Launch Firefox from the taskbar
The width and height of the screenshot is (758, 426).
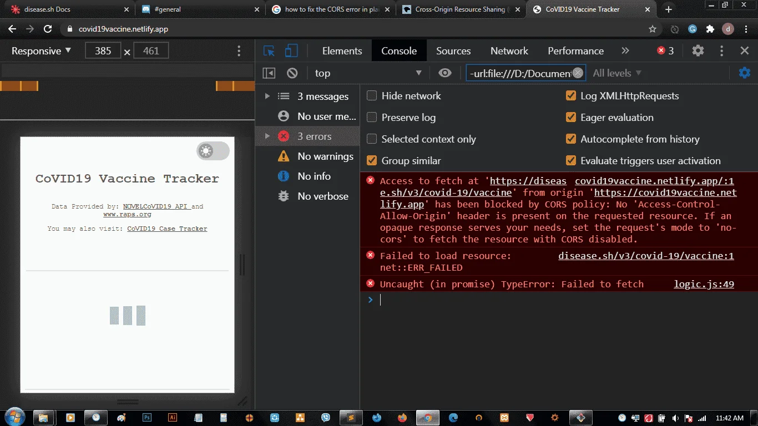(402, 418)
